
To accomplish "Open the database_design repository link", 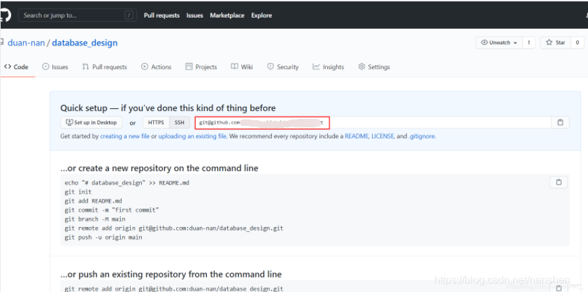I will (x=85, y=43).
